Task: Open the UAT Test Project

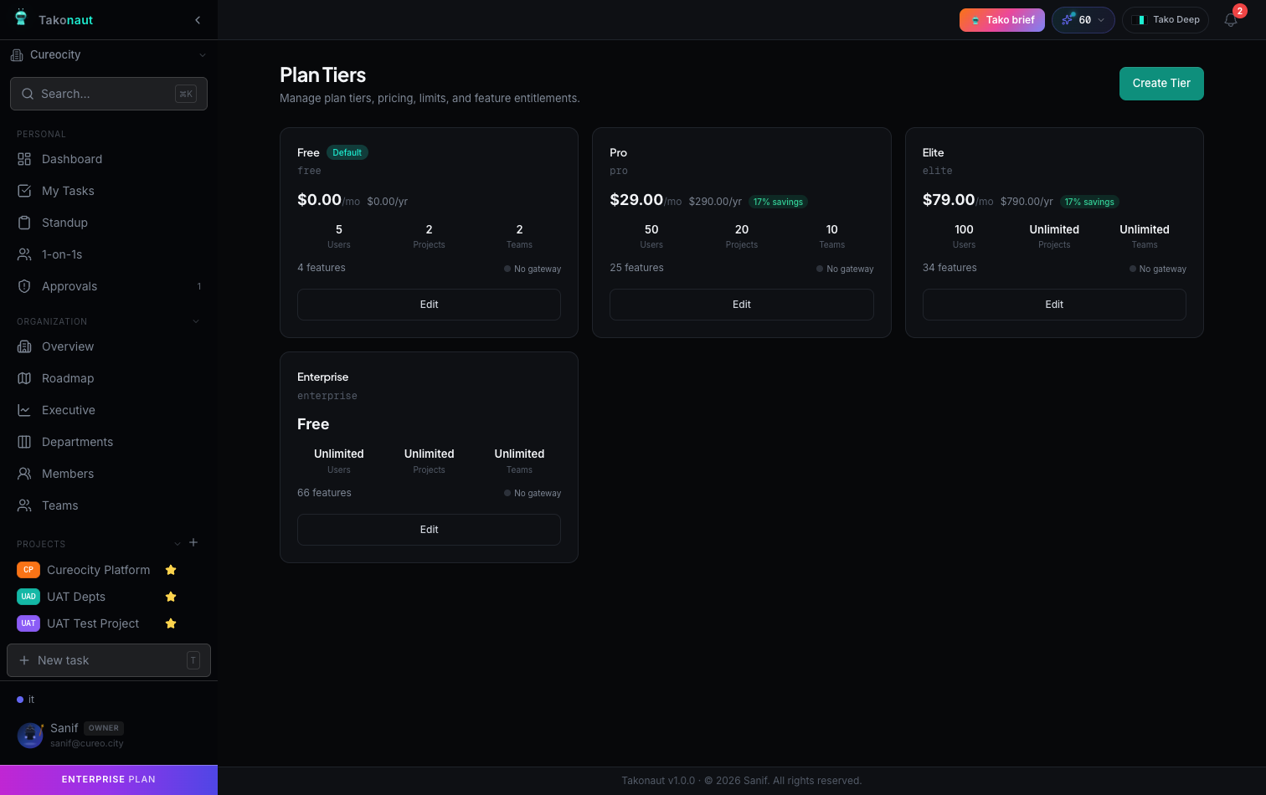Action: point(93,623)
